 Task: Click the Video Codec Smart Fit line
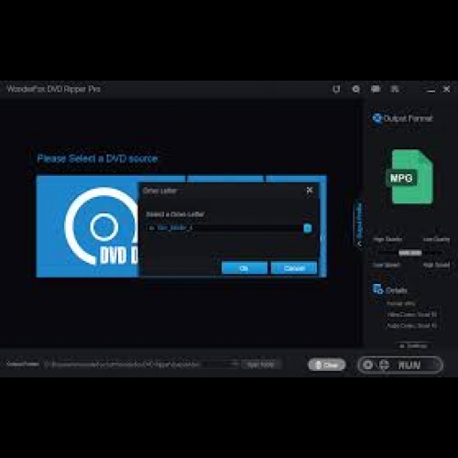[x=412, y=314]
